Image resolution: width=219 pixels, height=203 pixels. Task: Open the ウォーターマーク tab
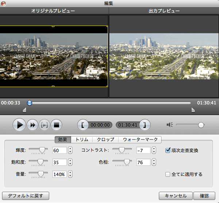[140, 140]
